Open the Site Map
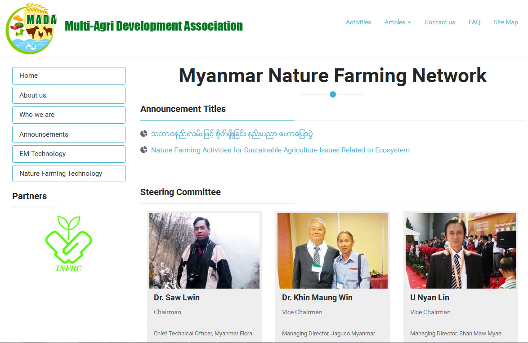Screen dimensions: 528x343 [506, 22]
